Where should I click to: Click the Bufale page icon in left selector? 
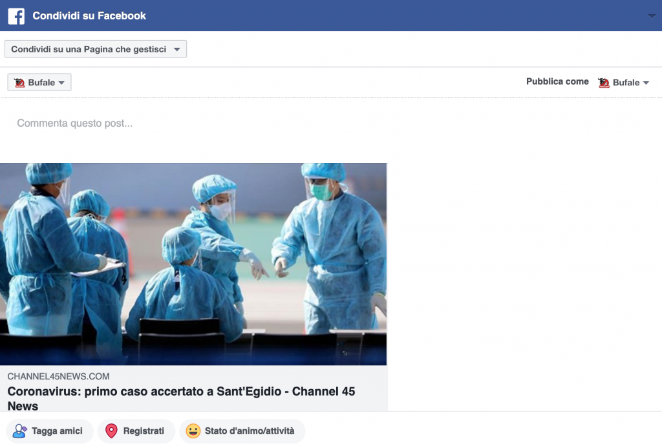19,83
